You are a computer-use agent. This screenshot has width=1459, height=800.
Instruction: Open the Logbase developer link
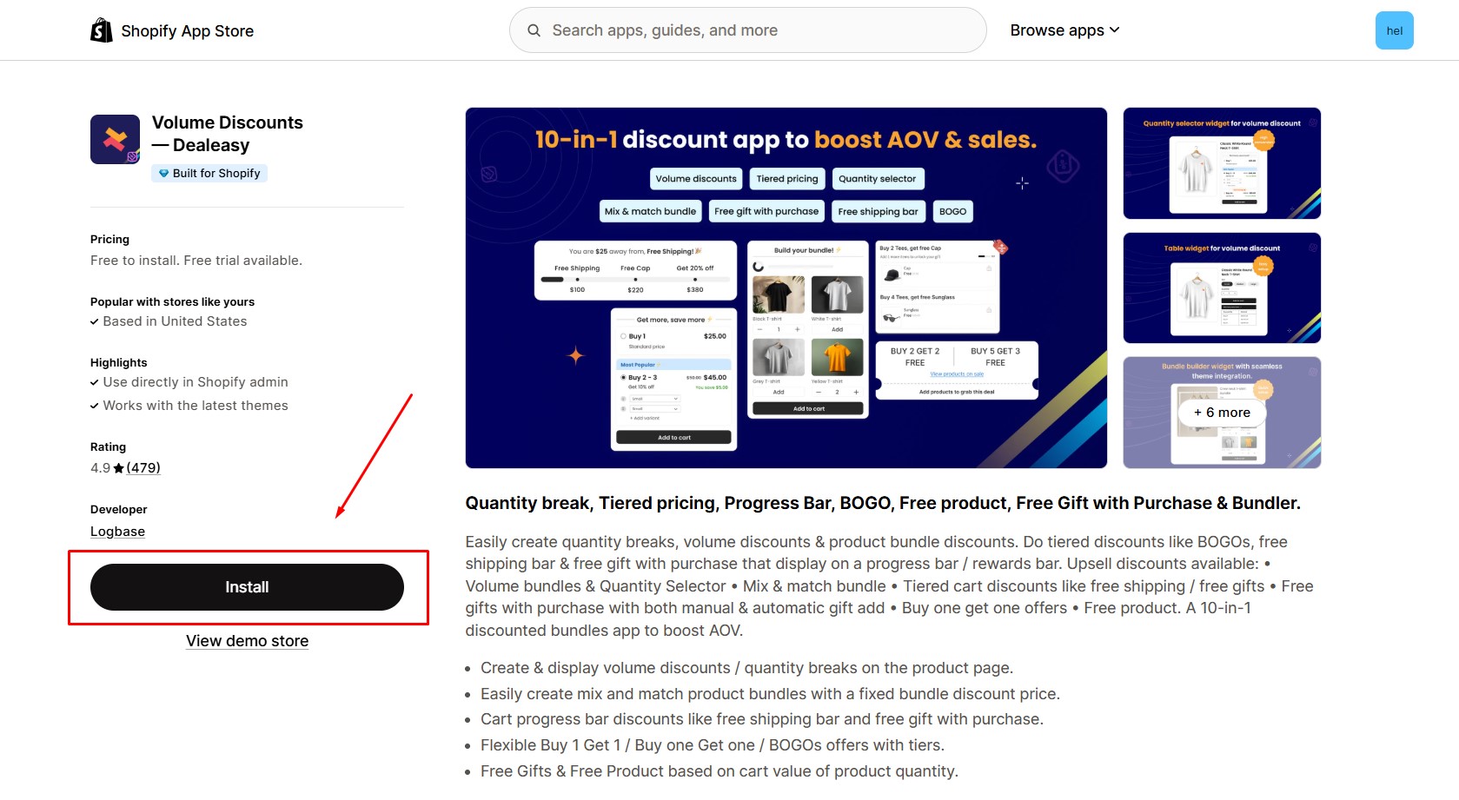point(117,532)
